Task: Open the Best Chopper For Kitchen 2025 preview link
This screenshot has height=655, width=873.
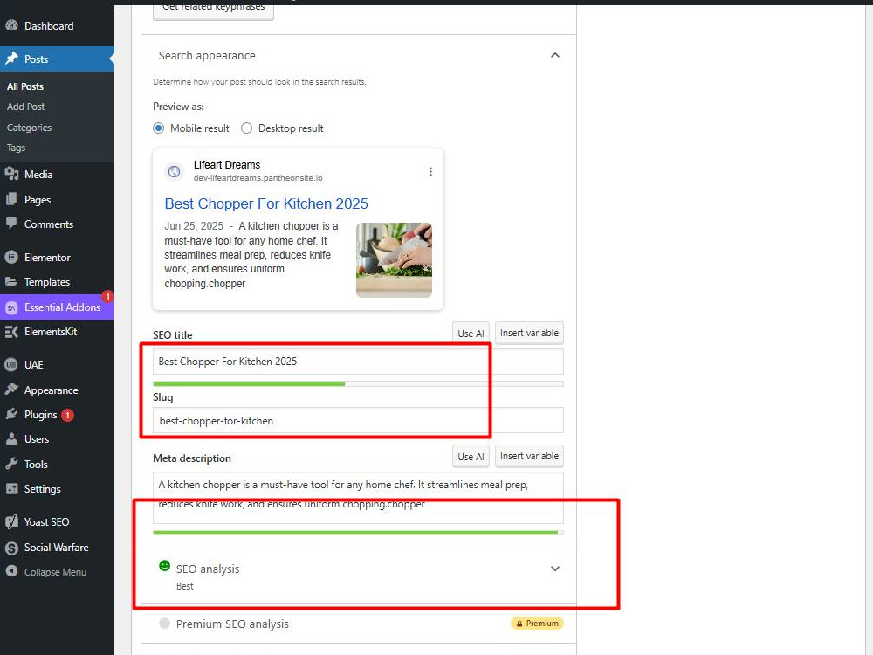Action: coord(266,203)
